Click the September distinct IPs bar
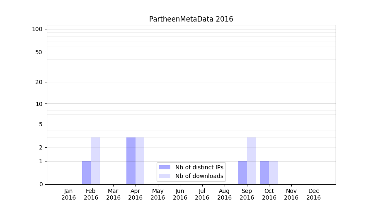Image resolution: width=373 pixels, height=207 pixels. point(242,173)
